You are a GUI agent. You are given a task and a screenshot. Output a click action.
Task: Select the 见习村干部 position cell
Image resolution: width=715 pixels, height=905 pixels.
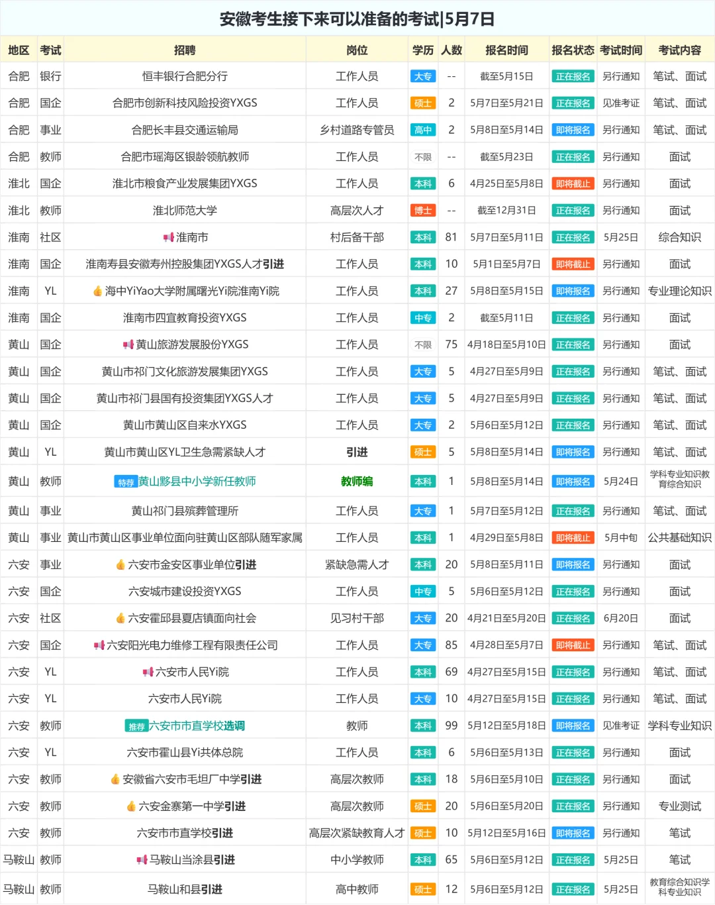point(357,618)
